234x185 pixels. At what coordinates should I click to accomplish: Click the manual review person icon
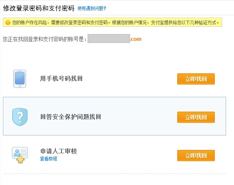[20, 155]
